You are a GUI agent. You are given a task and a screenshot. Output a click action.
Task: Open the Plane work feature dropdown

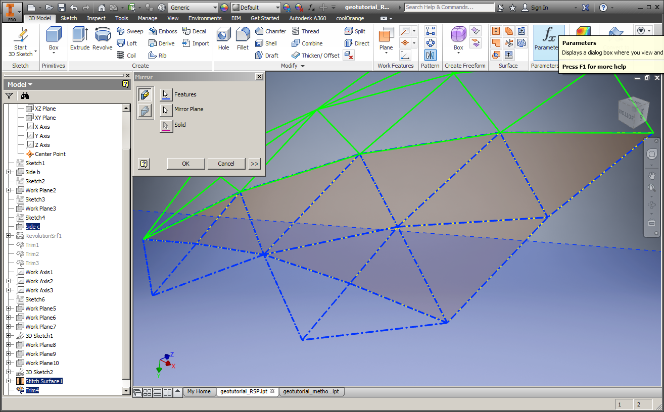(x=386, y=52)
